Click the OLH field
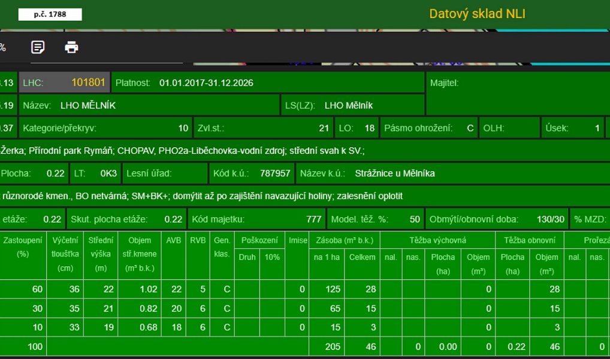 pyautogui.click(x=509, y=128)
